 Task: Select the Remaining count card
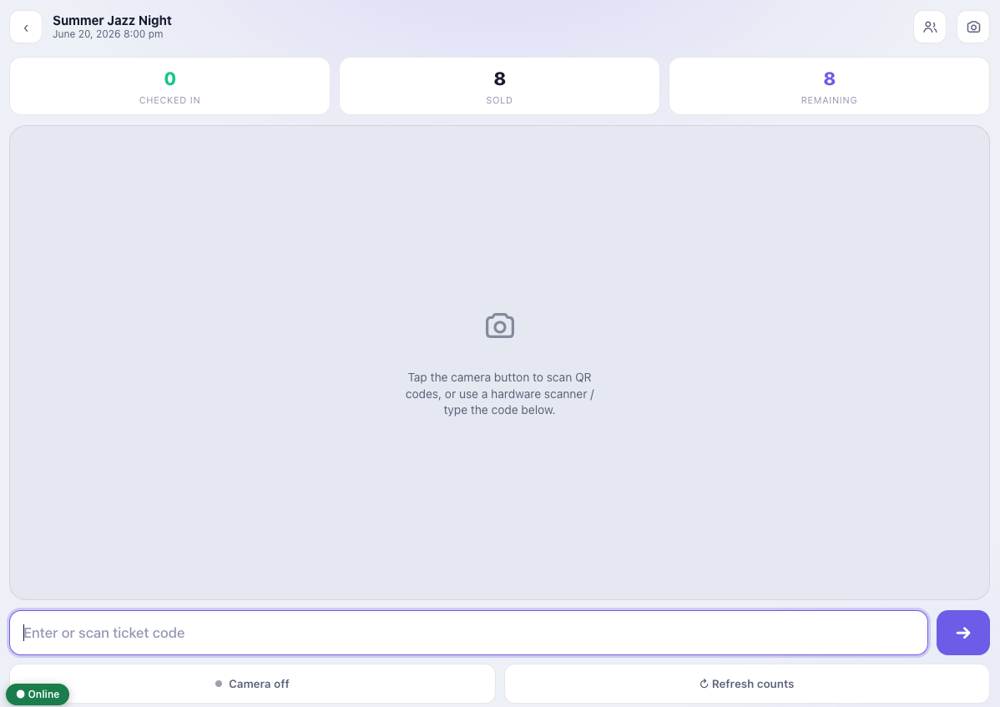[x=829, y=86]
